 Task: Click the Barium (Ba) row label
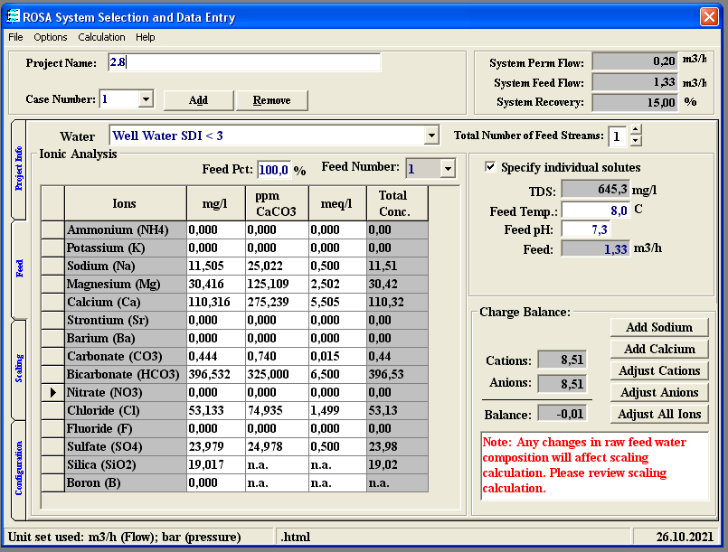(x=126, y=338)
